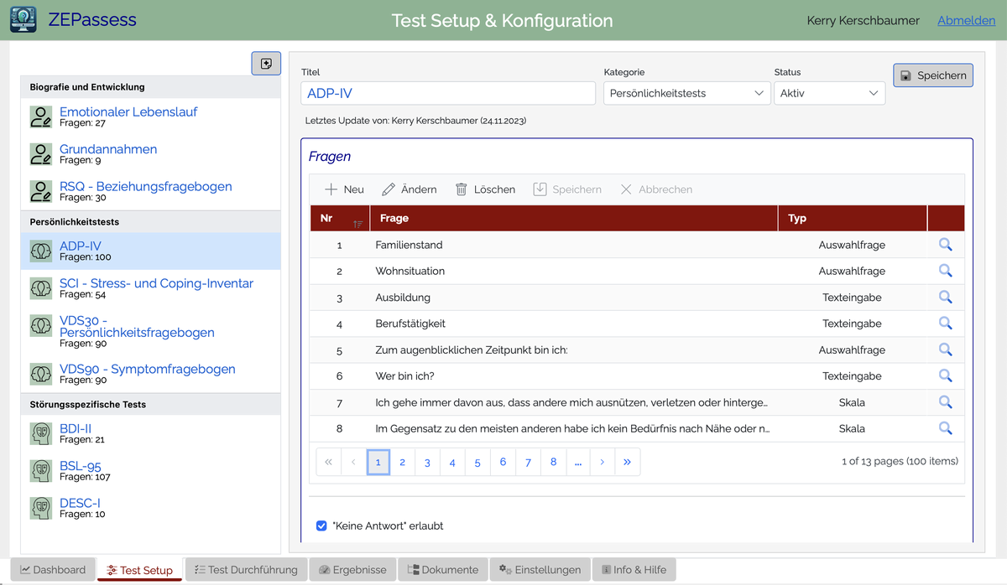
Task: Select the Test Setup tab
Action: (139, 570)
